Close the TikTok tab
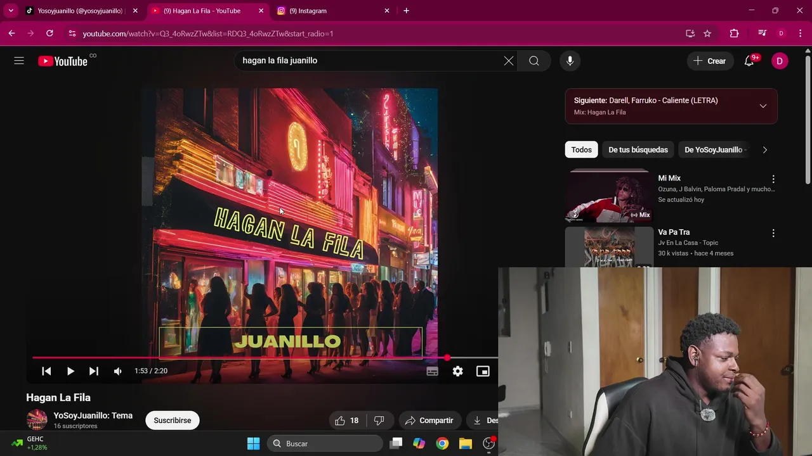The height and width of the screenshot is (456, 812). [x=135, y=11]
